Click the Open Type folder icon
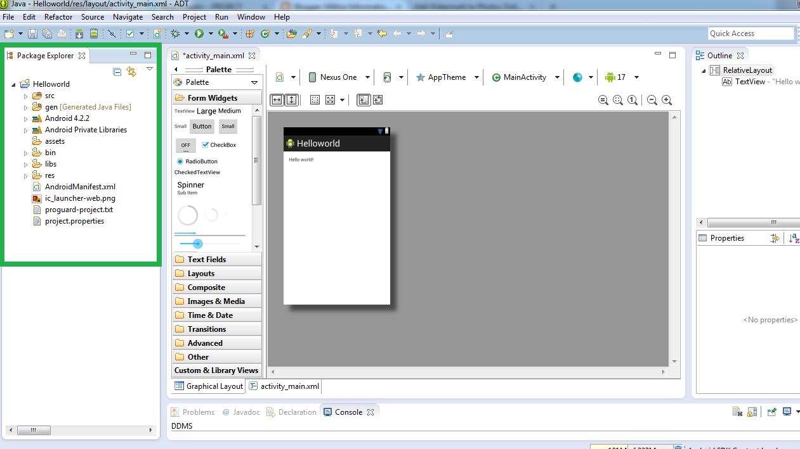Viewport: 800px width, 449px height. [292, 34]
